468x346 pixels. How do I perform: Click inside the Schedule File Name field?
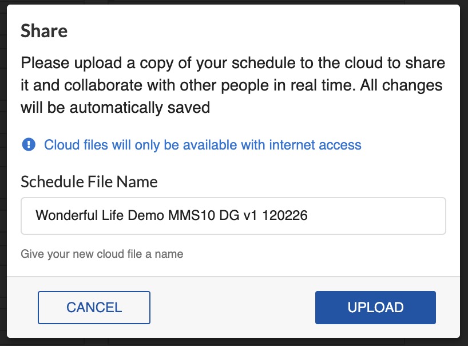click(229, 215)
